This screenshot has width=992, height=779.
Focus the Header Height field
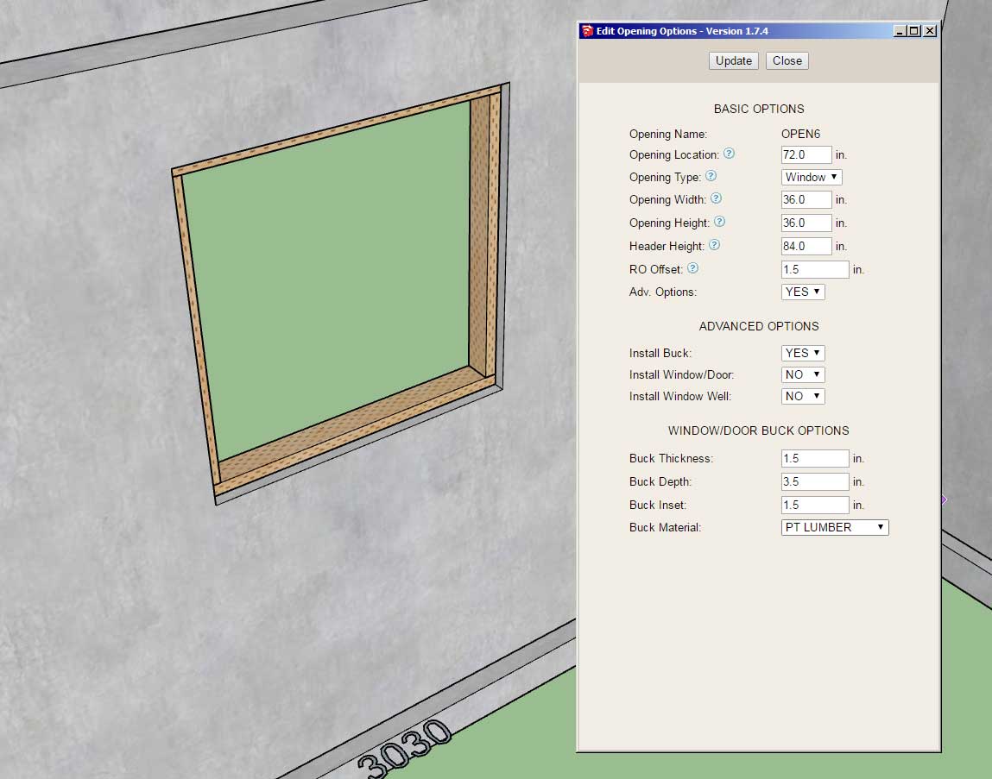coord(806,246)
